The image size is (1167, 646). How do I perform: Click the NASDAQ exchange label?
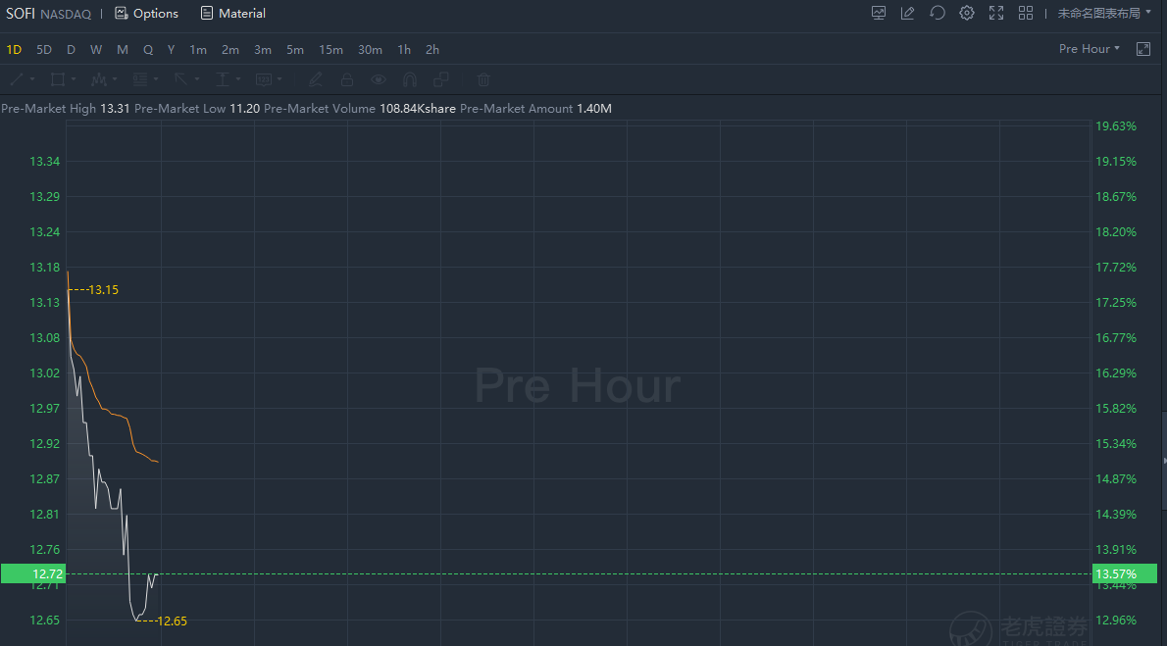66,14
